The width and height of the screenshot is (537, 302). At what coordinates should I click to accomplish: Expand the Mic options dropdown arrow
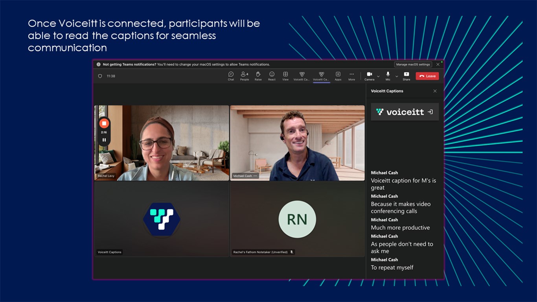(x=397, y=76)
